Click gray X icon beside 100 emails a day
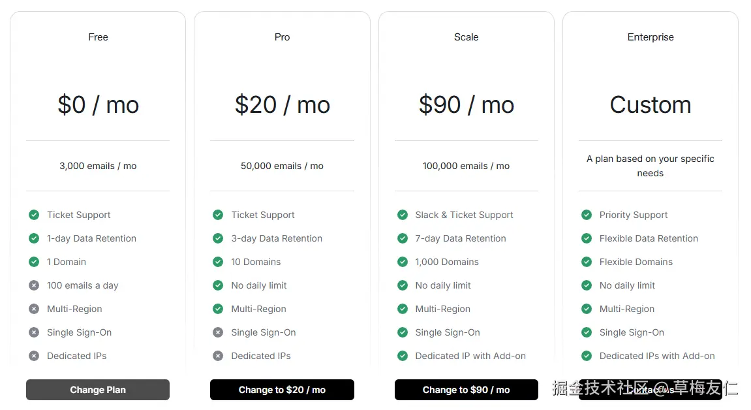Screen dimensions: 751x410 [x=34, y=285]
